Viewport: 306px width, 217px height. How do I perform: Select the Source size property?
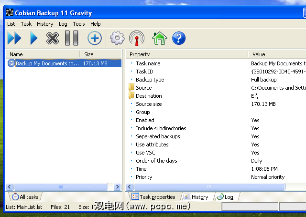[x=149, y=104]
